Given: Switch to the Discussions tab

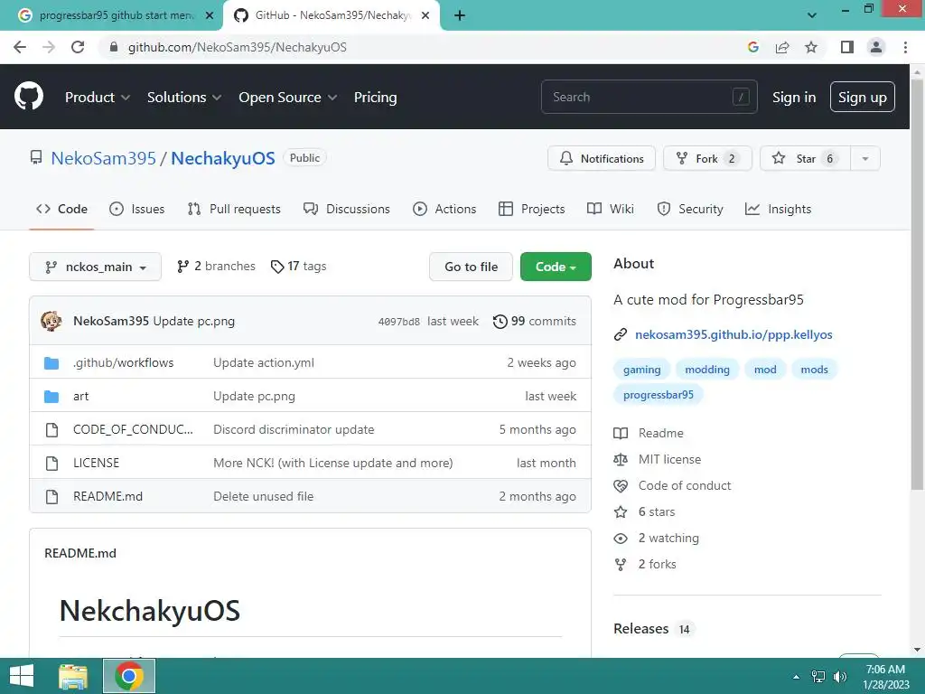Looking at the screenshot, I should [x=347, y=209].
